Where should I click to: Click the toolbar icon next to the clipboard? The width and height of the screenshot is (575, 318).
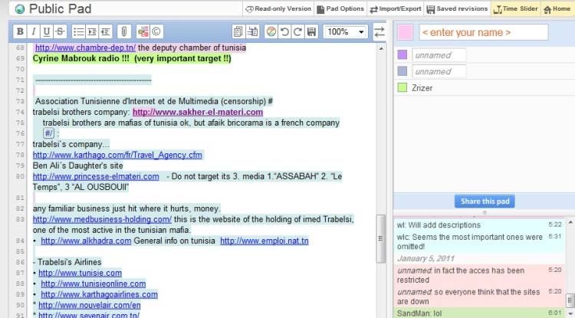coord(252,32)
